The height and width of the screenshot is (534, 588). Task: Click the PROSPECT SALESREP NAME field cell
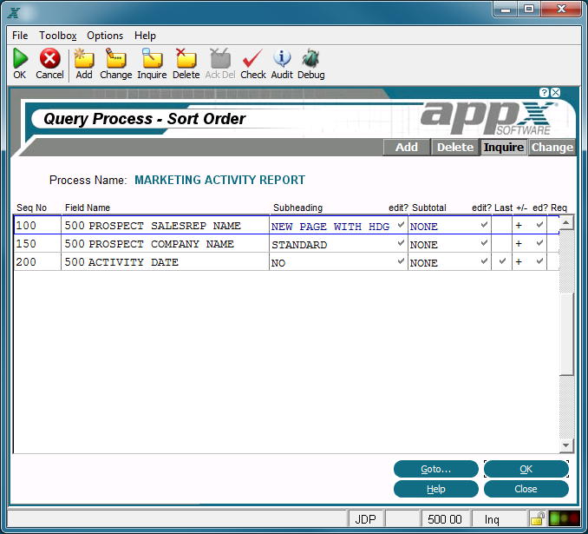point(166,225)
